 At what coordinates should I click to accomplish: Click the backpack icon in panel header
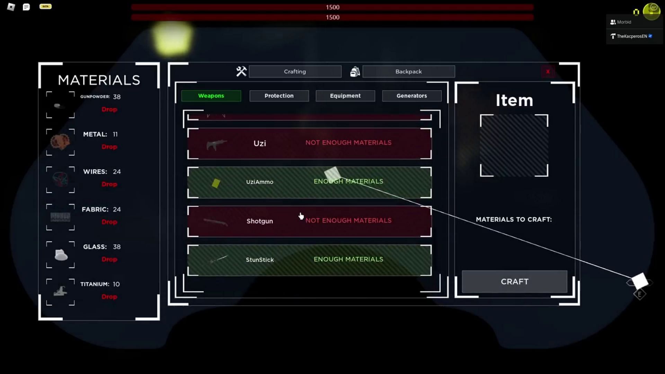tap(355, 71)
